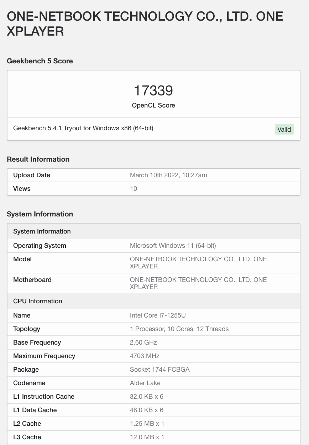The image size is (309, 445).
Task: Click the green Valid badge
Action: (284, 129)
